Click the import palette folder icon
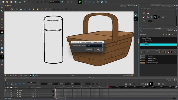Image resolution: width=178 pixels, height=100 pixels. coord(169,34)
